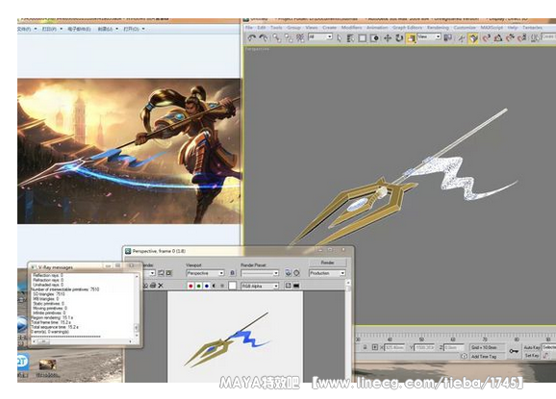
Task: Open the Production render mode dropdown
Action: (327, 273)
